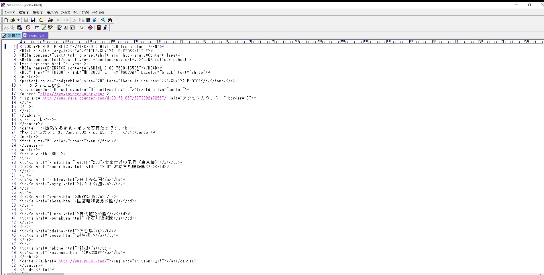Copy the selection with the top toolbar copy icon
This screenshot has width=544, height=275.
point(81,20)
